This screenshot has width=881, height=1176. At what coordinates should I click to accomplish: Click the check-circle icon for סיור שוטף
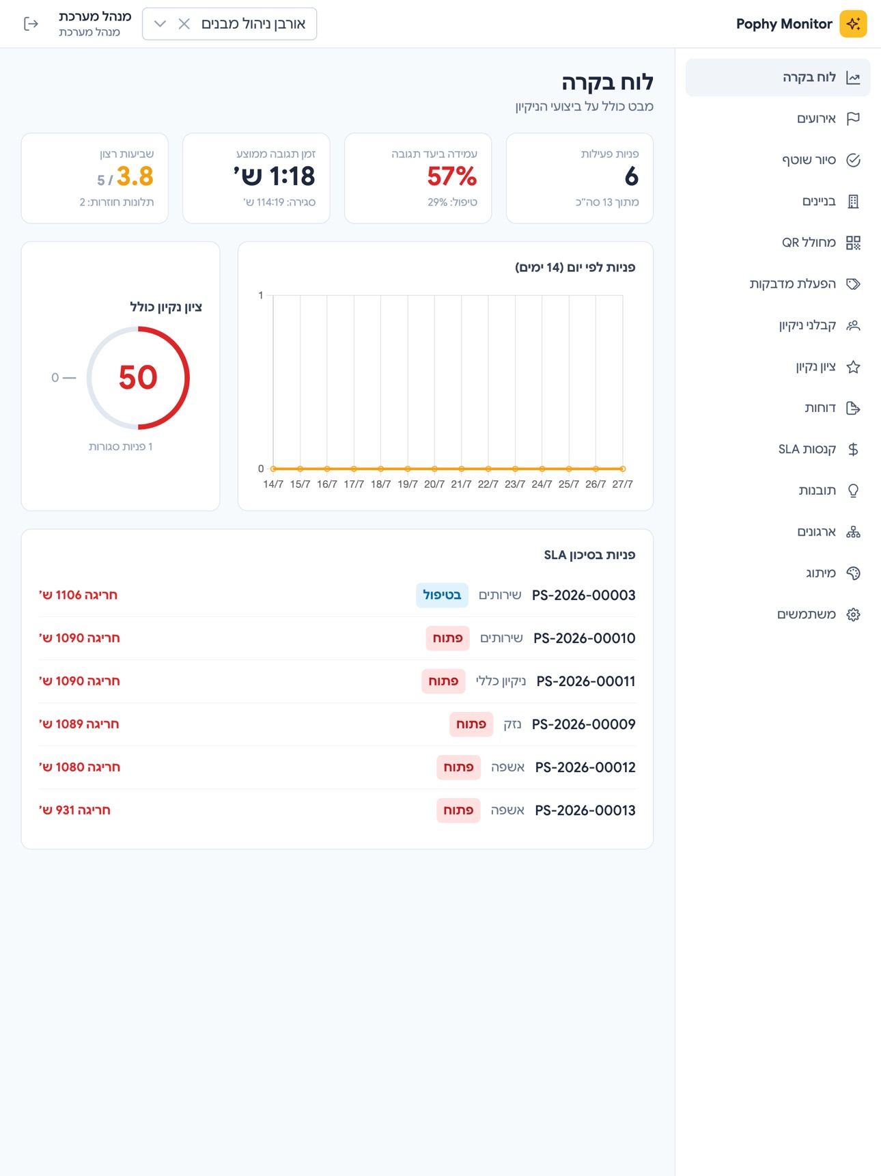point(853,160)
